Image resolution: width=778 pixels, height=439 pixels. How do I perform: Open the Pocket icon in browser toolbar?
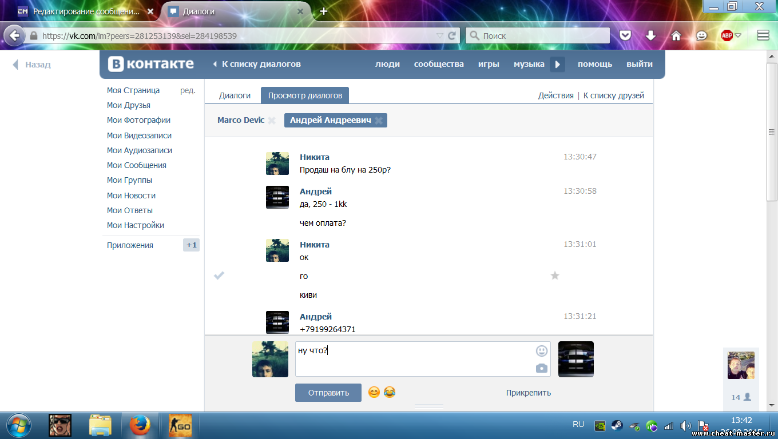point(625,35)
